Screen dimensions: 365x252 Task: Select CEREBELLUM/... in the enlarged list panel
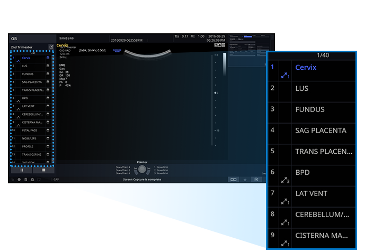point(322,214)
